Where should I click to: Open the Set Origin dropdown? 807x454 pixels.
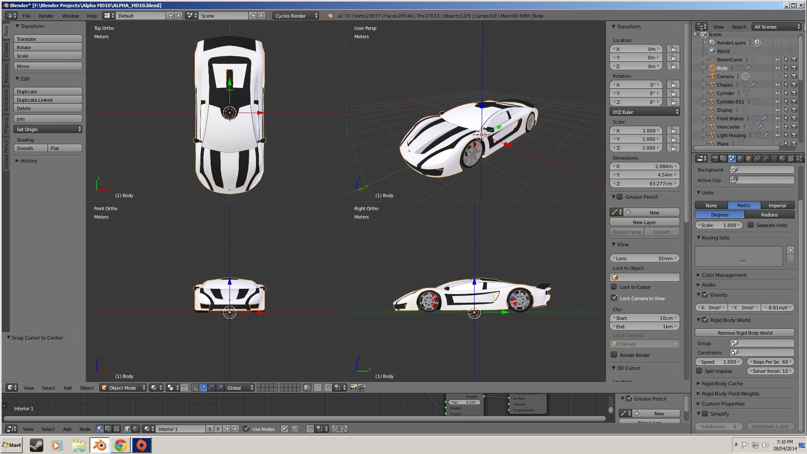click(x=48, y=129)
